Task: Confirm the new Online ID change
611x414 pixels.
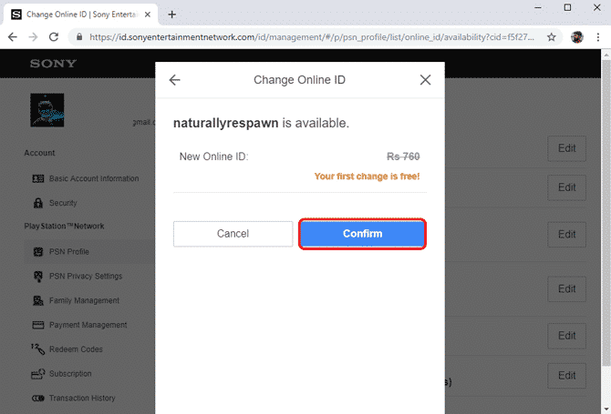Action: click(x=362, y=234)
